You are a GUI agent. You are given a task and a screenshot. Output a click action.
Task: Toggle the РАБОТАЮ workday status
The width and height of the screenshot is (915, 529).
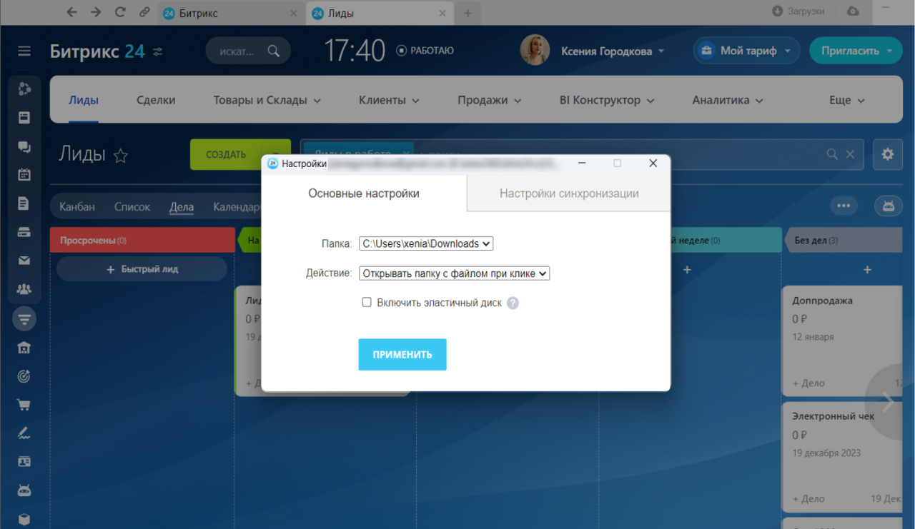point(425,51)
